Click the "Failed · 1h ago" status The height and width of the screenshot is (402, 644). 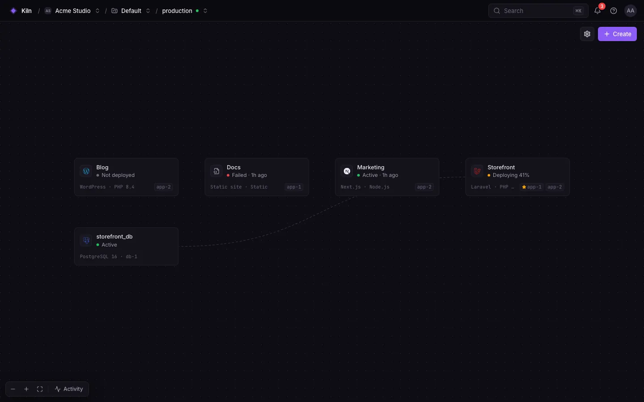point(250,176)
